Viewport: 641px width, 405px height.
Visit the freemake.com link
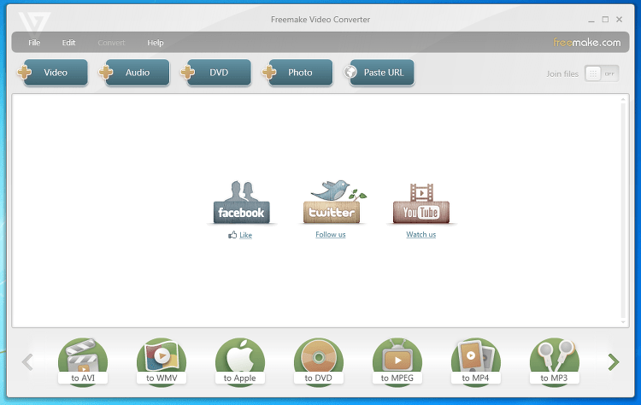tap(586, 42)
